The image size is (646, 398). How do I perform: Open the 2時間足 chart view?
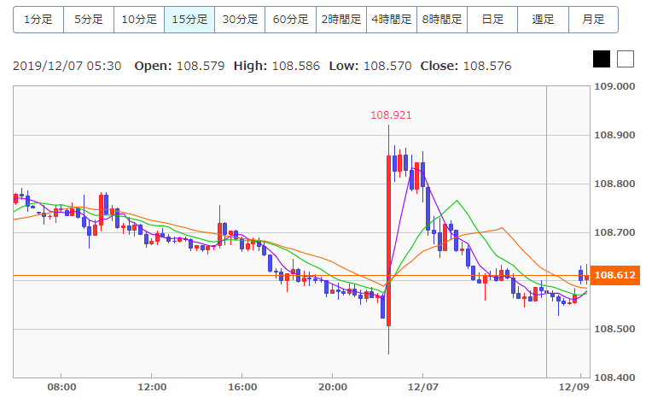pos(340,19)
